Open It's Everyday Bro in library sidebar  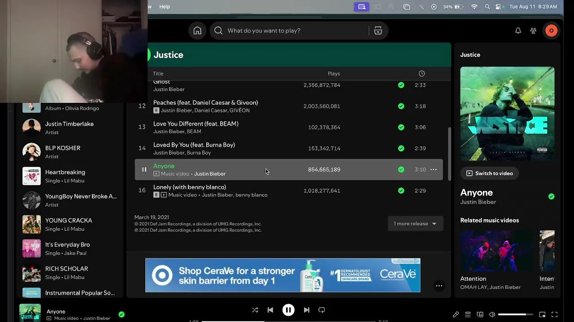click(70, 248)
